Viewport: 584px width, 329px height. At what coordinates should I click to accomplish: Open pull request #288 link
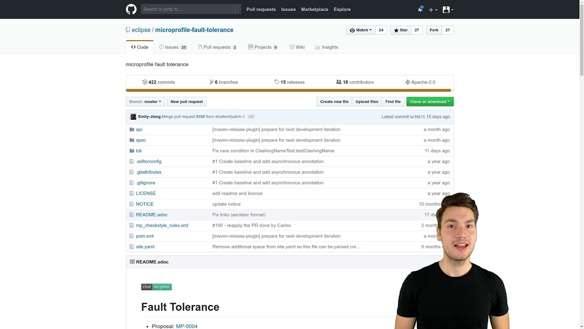pyautogui.click(x=200, y=117)
